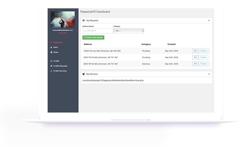This screenshot has width=240, height=147.
Task: View Progress for the Electrical request
Action: (x=203, y=64)
